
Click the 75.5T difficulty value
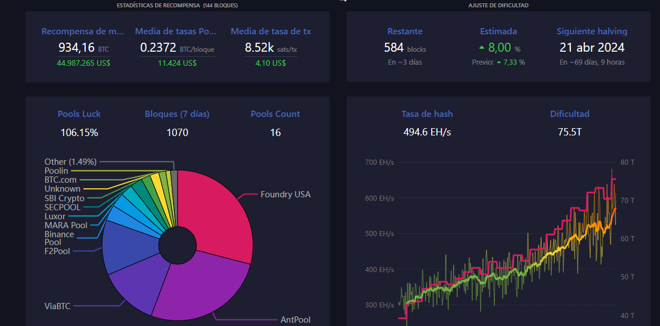click(x=569, y=133)
